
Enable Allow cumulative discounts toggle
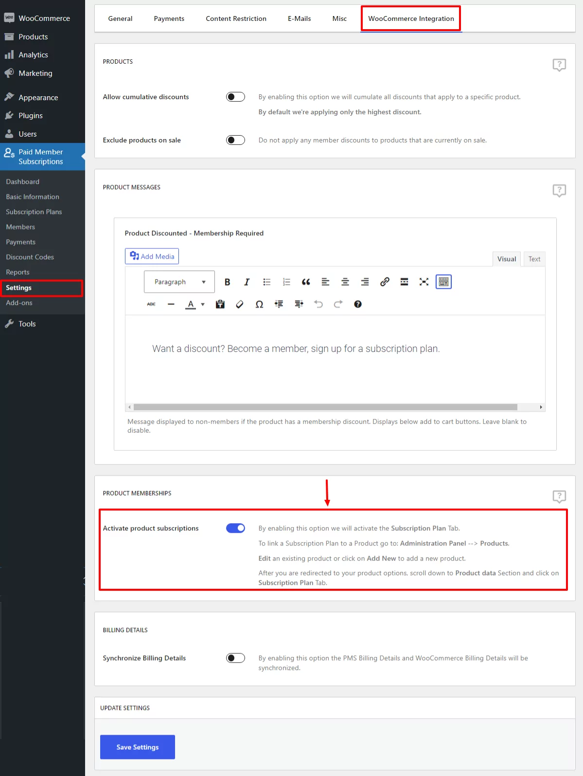tap(235, 97)
